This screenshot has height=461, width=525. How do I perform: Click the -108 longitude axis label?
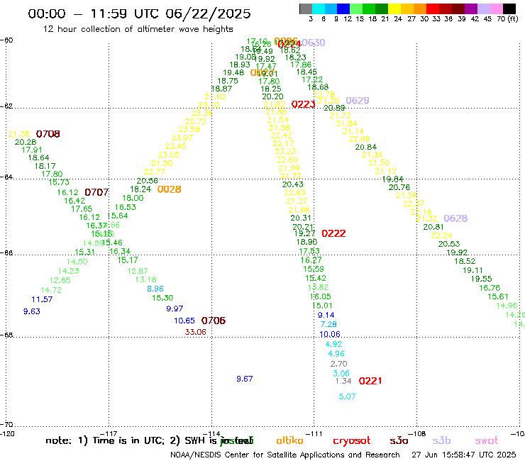[x=417, y=433]
